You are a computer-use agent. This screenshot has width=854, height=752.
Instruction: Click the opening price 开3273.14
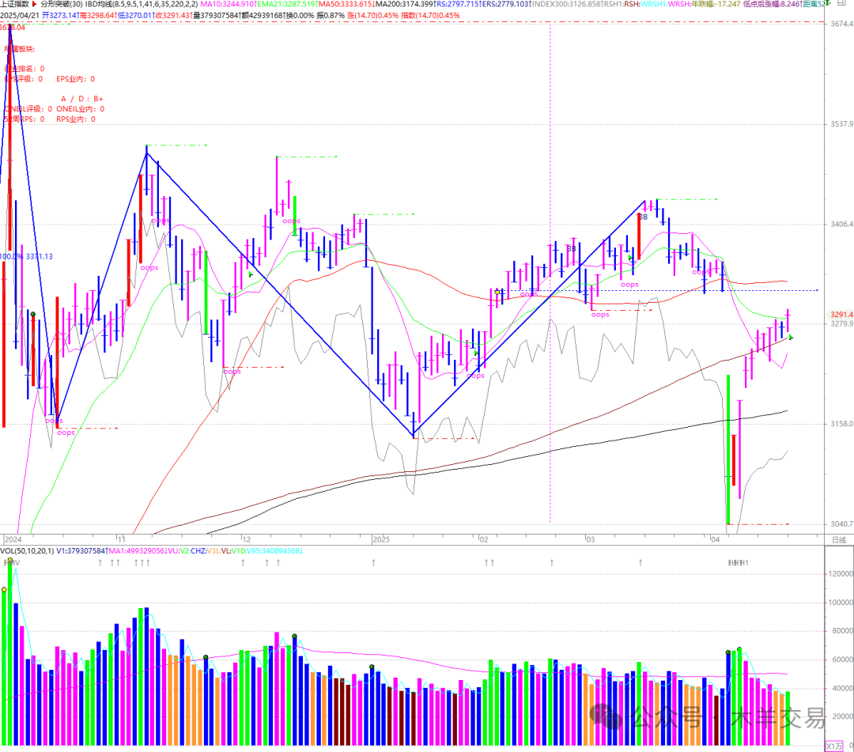pyautogui.click(x=60, y=15)
